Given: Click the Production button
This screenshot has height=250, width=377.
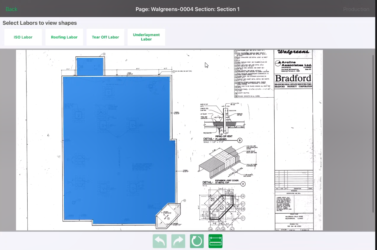Looking at the screenshot, I should 356,9.
